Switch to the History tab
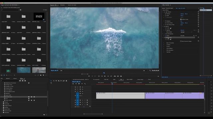213x119 pixels. tap(15, 78)
